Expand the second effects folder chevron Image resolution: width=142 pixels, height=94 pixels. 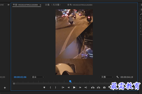click(140, 21)
